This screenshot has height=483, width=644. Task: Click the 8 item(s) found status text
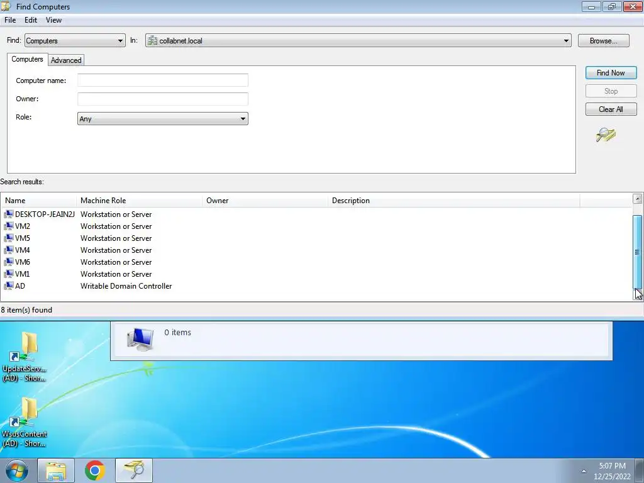click(x=26, y=309)
